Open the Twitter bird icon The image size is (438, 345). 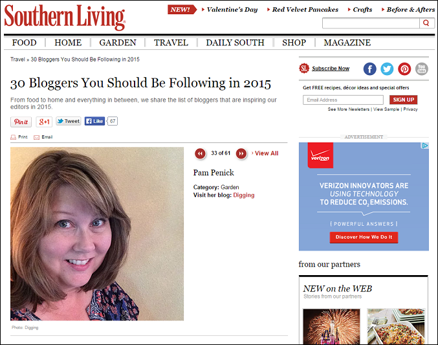(x=387, y=69)
